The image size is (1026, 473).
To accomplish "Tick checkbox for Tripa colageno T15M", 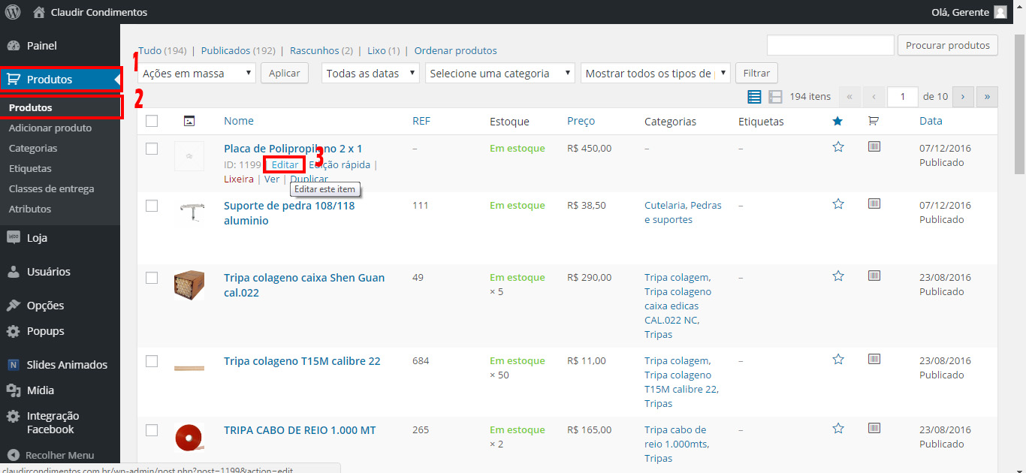I will [152, 361].
